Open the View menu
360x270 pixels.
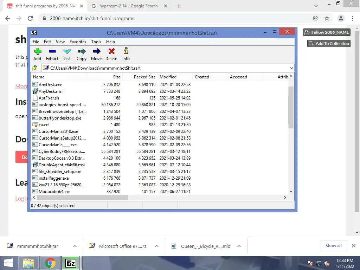[x=60, y=42]
